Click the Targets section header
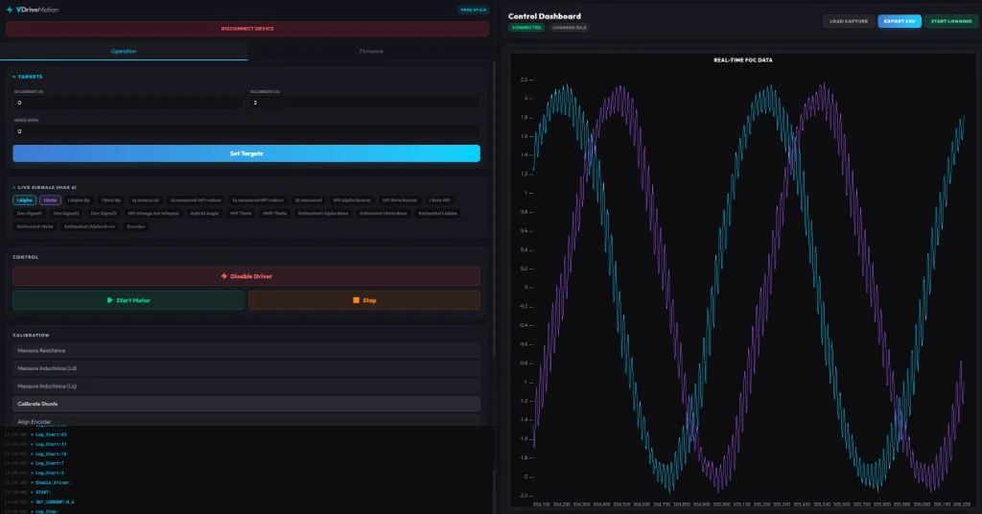Viewport: 982px width, 514px height. (x=28, y=77)
